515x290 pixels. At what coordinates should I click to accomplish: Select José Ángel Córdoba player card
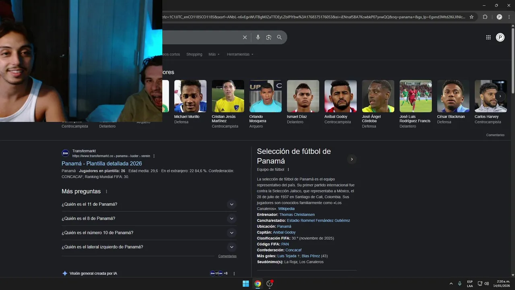tap(378, 104)
